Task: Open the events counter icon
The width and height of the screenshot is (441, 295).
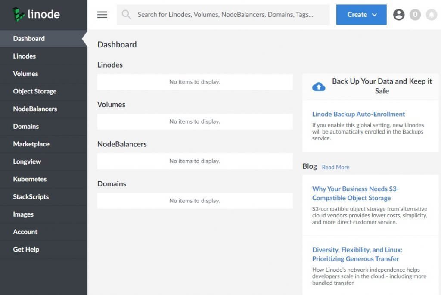Action: (415, 14)
